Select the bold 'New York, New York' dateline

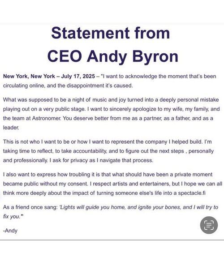point(29,76)
